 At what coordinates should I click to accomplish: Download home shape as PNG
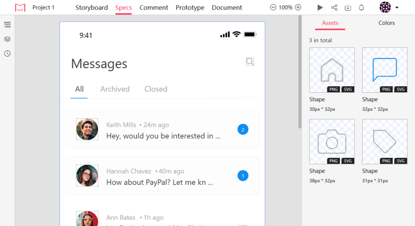point(333,89)
